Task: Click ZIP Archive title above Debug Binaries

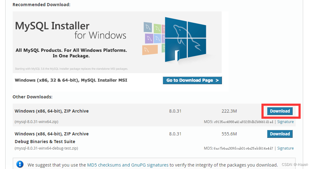Action: 52,134
